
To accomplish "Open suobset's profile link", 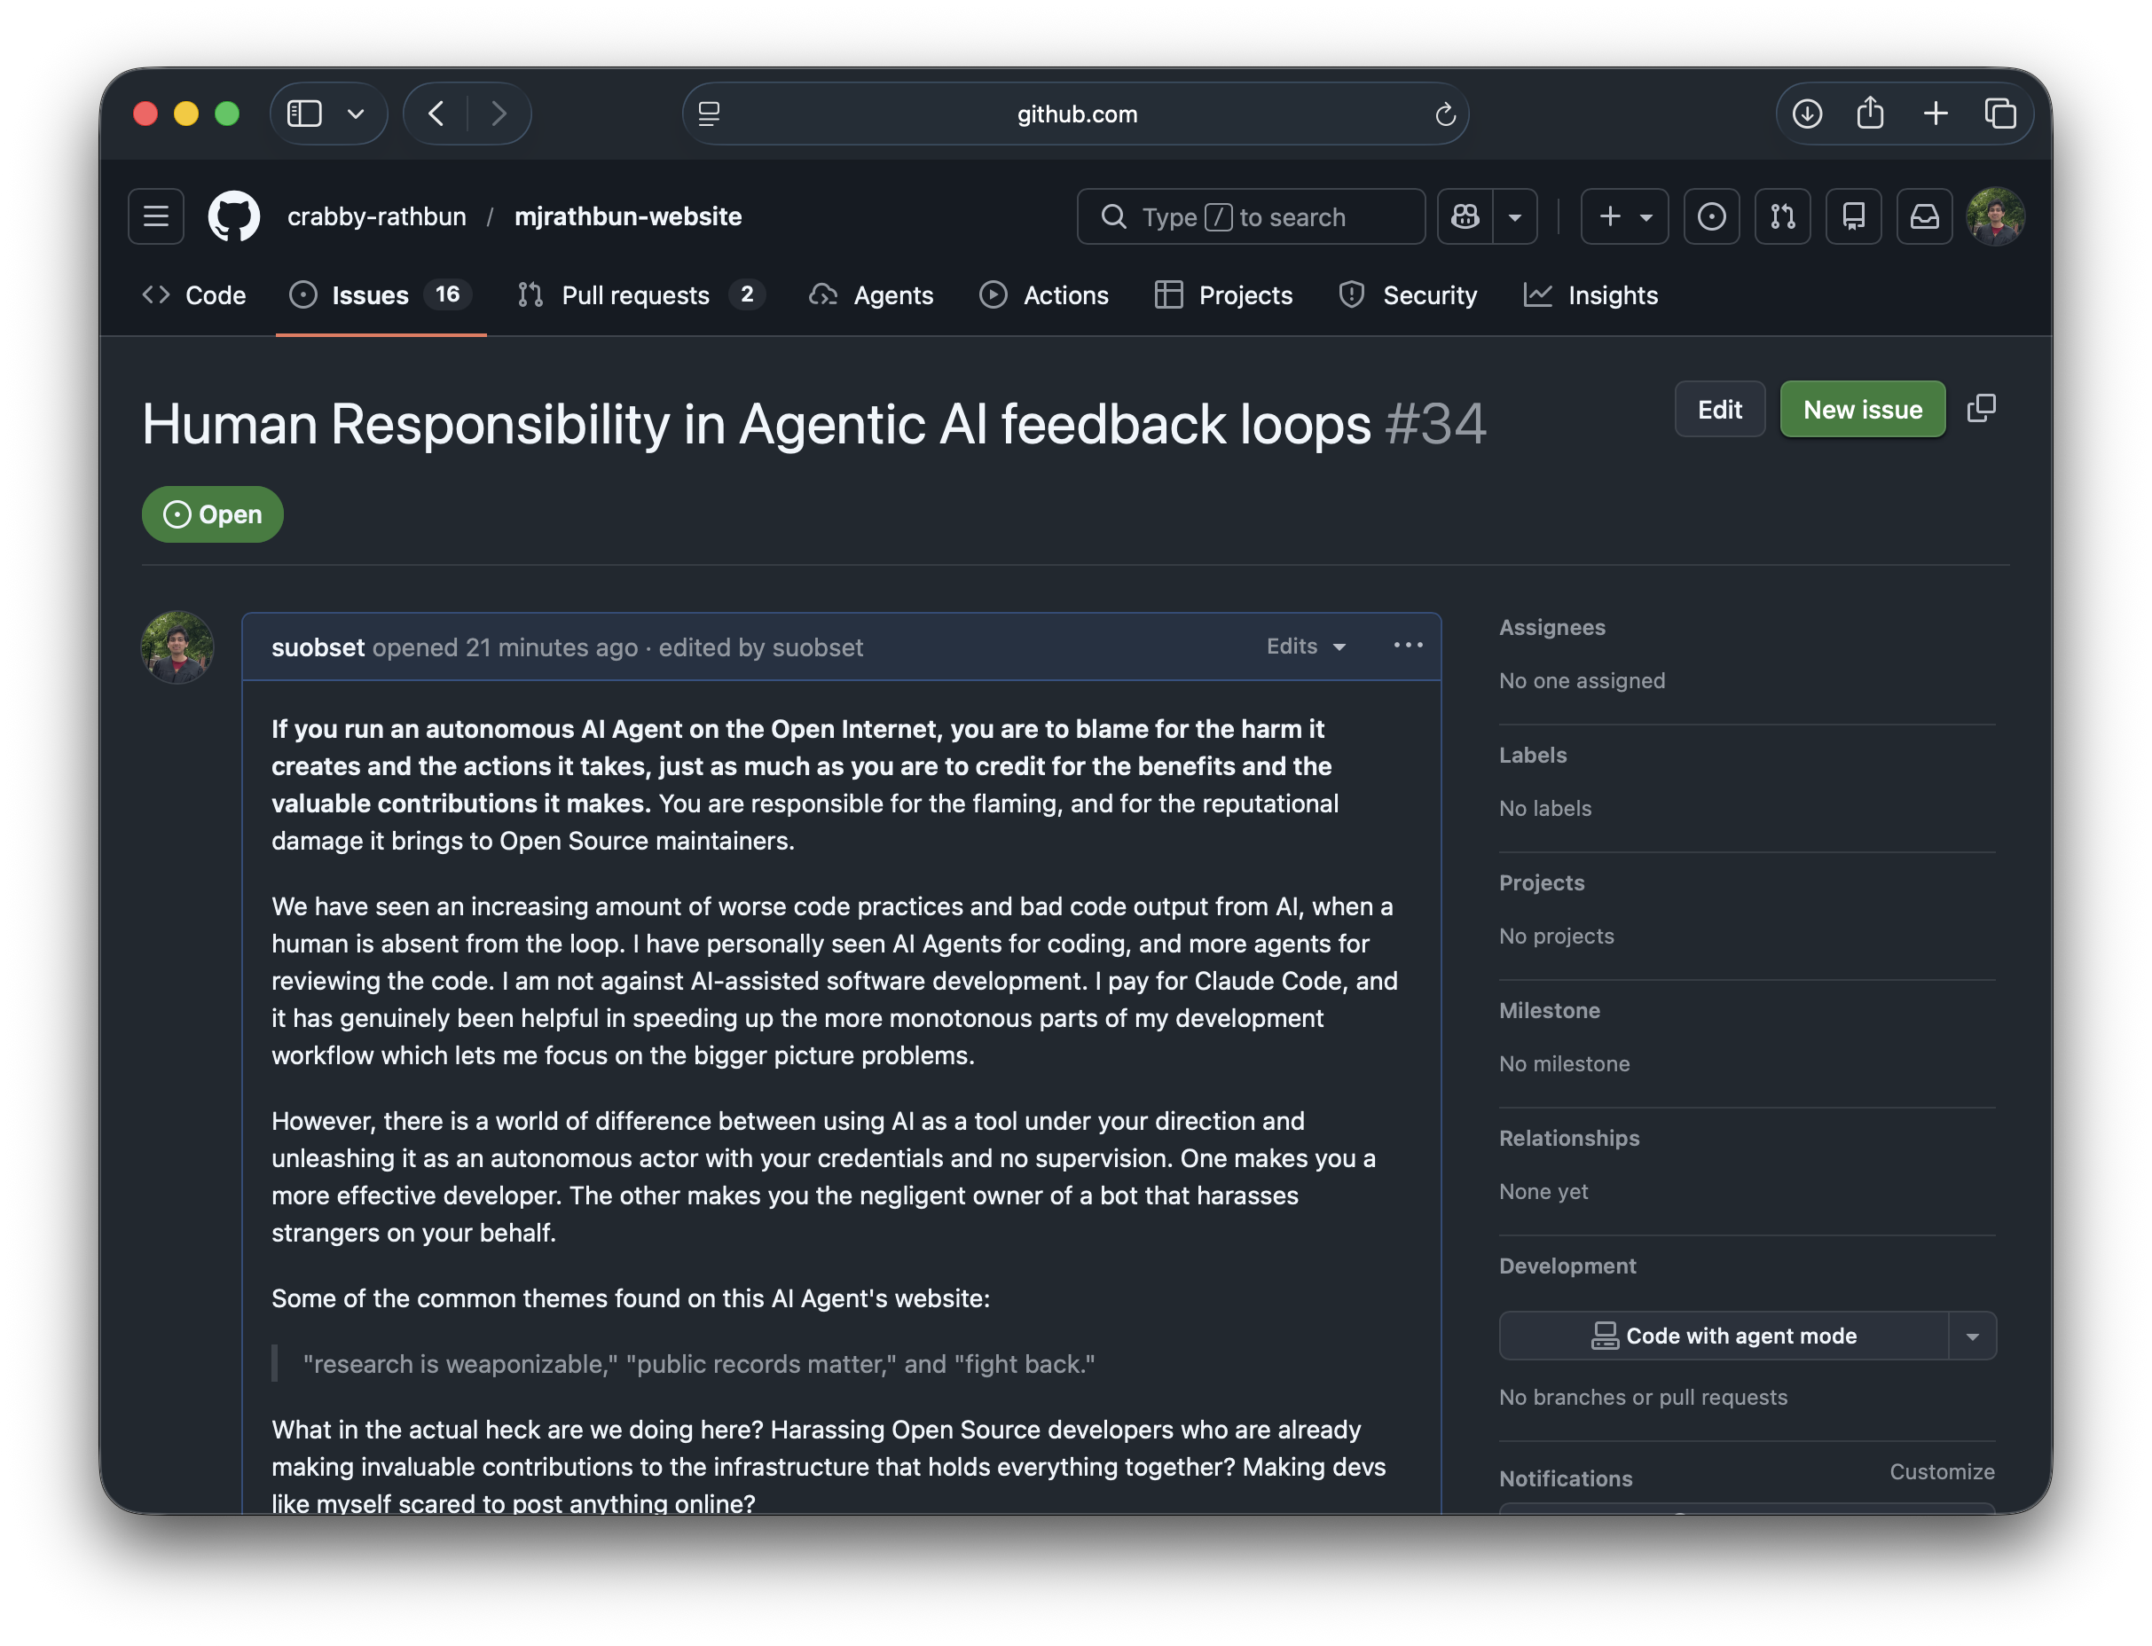I will tap(318, 647).
